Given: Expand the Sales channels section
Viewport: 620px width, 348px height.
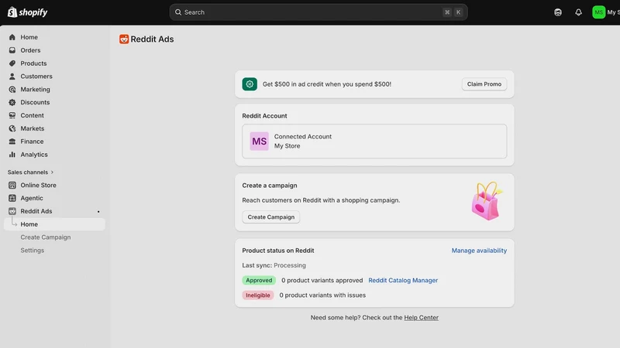Looking at the screenshot, I should 30,172.
